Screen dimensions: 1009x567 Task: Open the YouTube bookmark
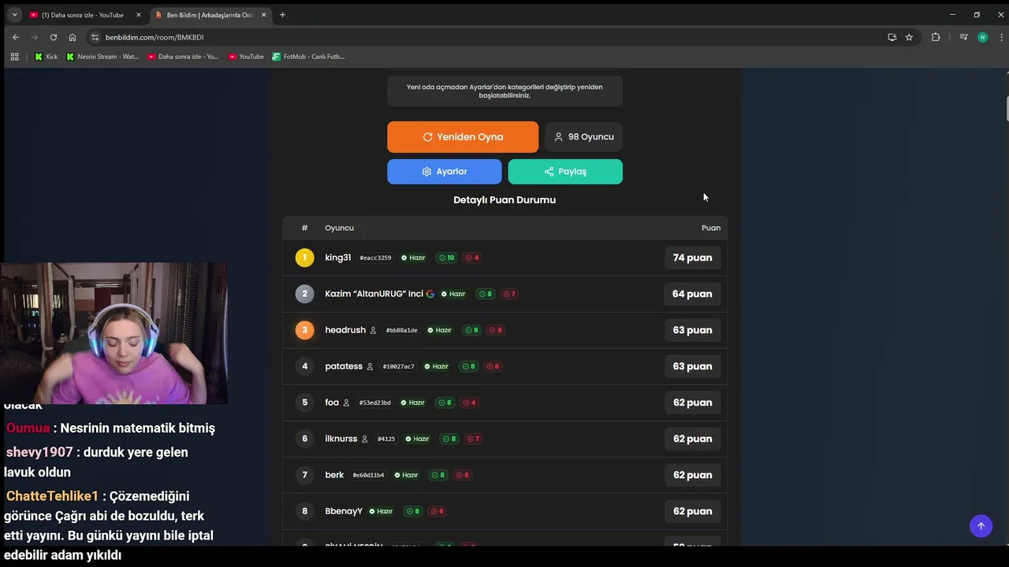(246, 57)
